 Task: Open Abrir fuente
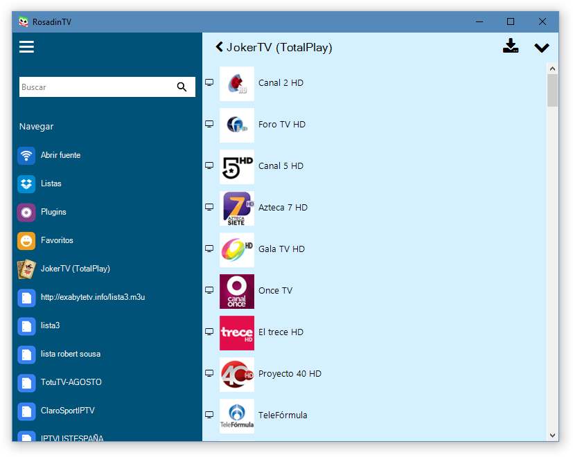point(61,155)
